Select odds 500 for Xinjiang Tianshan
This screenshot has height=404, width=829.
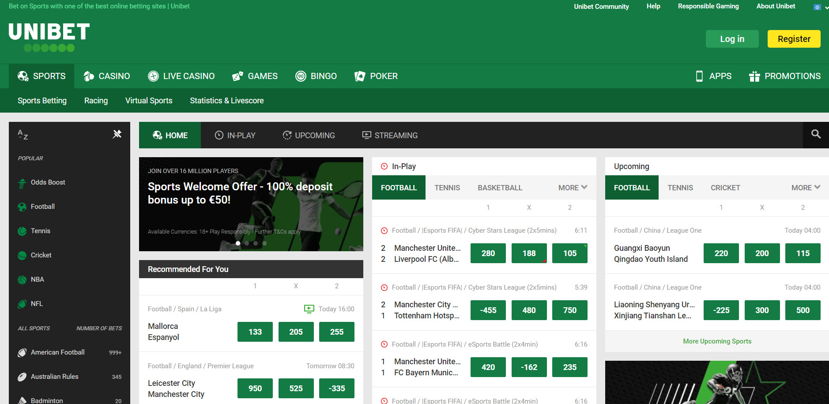(803, 310)
